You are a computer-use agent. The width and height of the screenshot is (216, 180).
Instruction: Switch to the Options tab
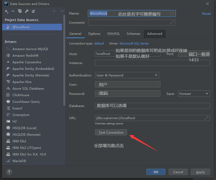[94, 34]
